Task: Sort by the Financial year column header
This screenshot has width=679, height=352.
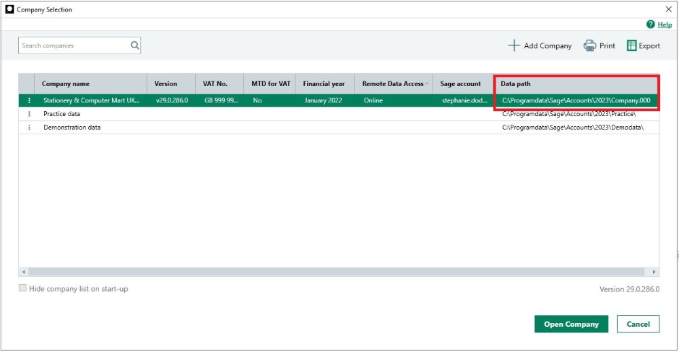Action: pyautogui.click(x=323, y=84)
